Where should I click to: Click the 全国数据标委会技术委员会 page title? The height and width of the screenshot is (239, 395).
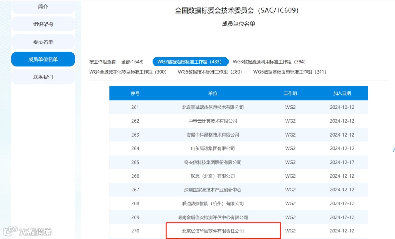pyautogui.click(x=237, y=10)
